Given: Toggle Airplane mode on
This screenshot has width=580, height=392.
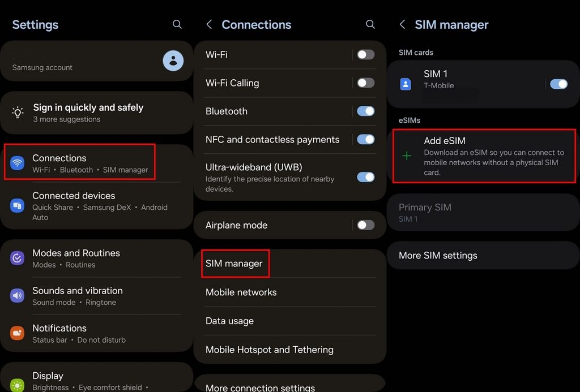Looking at the screenshot, I should 365,225.
